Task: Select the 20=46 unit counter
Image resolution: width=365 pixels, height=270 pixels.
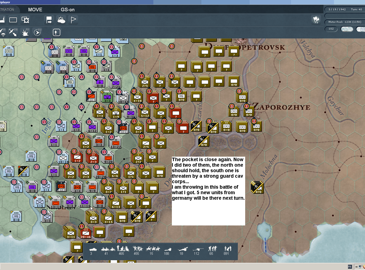Action: point(86,233)
